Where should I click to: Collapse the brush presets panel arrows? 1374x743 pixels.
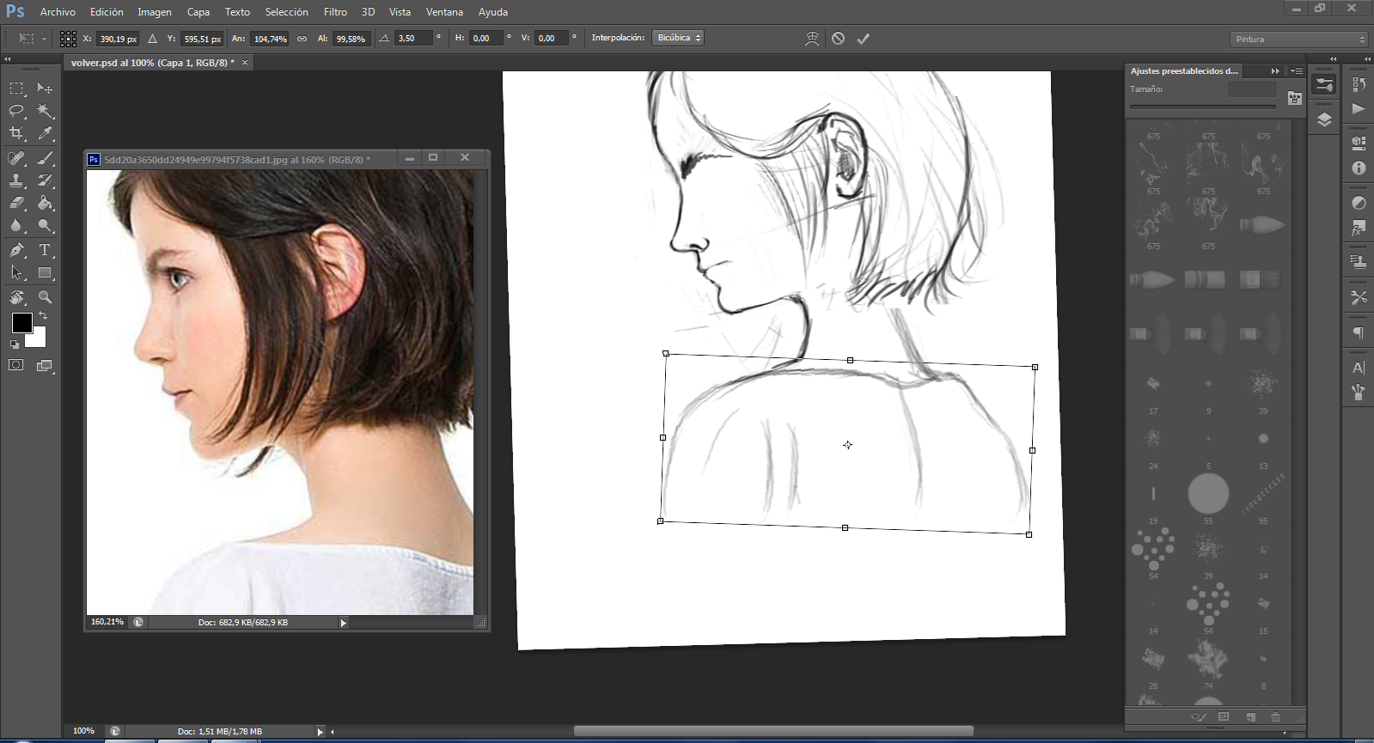pyautogui.click(x=1275, y=71)
